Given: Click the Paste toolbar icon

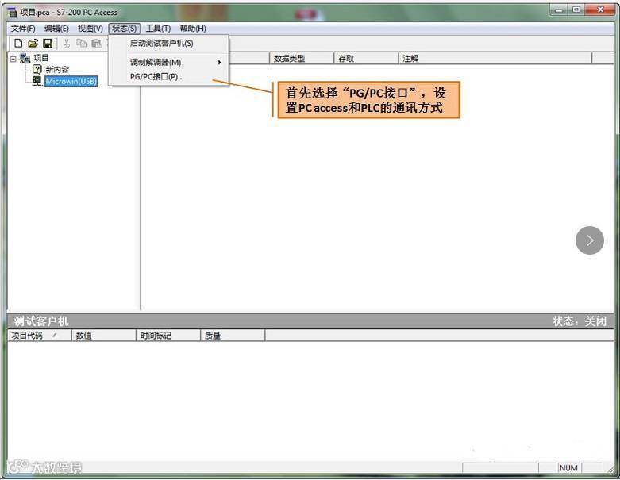Looking at the screenshot, I should point(96,43).
